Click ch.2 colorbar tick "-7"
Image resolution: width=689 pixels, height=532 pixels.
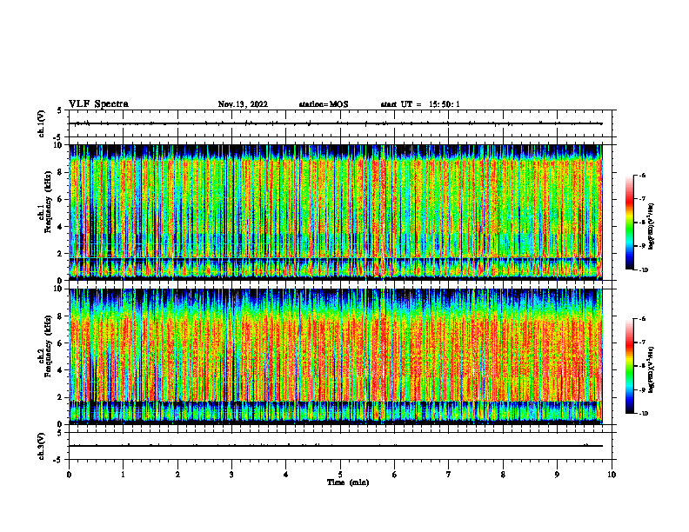[x=642, y=342]
